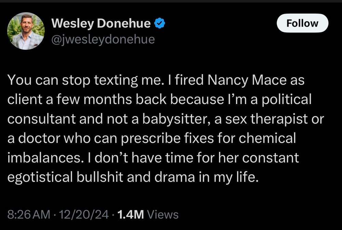Click the word "chemical" in the tweet

click(x=267, y=138)
